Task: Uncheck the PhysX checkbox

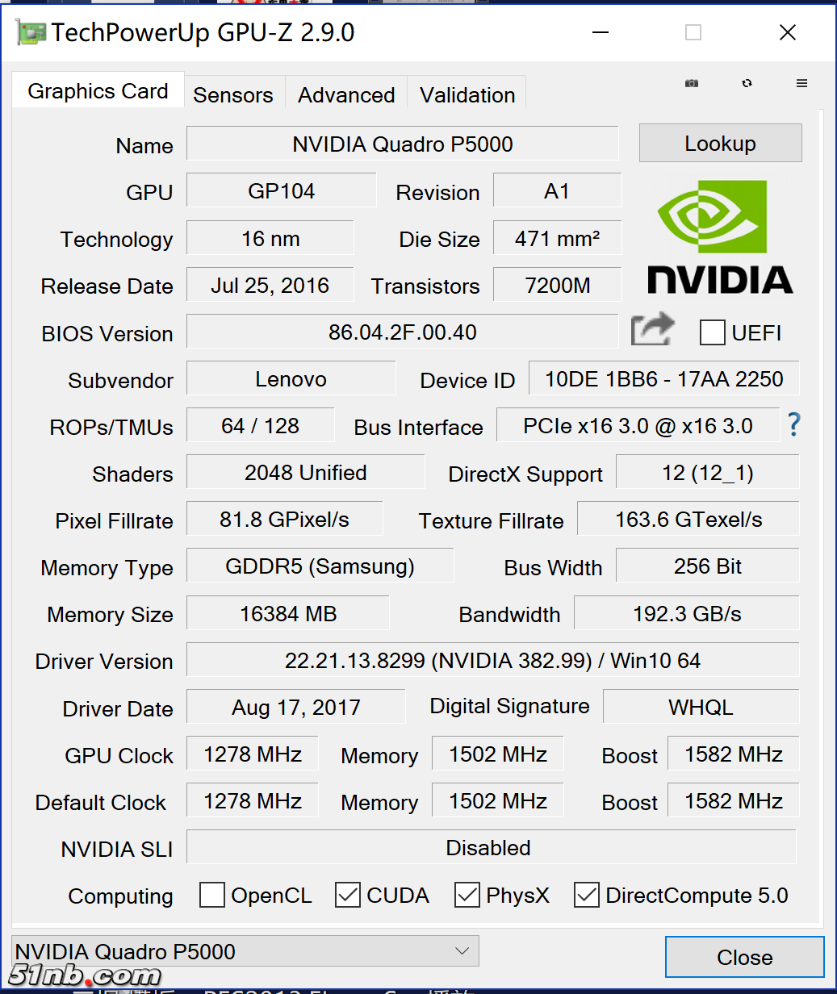Action: tap(467, 895)
